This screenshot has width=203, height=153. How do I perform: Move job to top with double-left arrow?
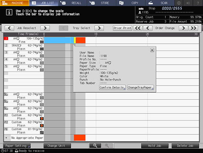[138, 28]
